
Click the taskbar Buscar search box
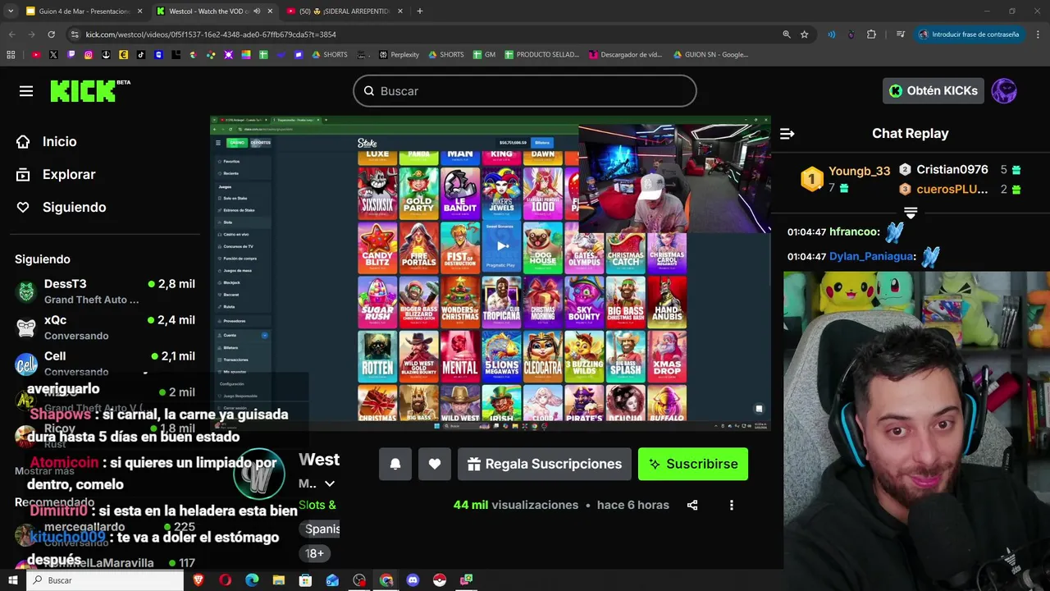pos(106,580)
